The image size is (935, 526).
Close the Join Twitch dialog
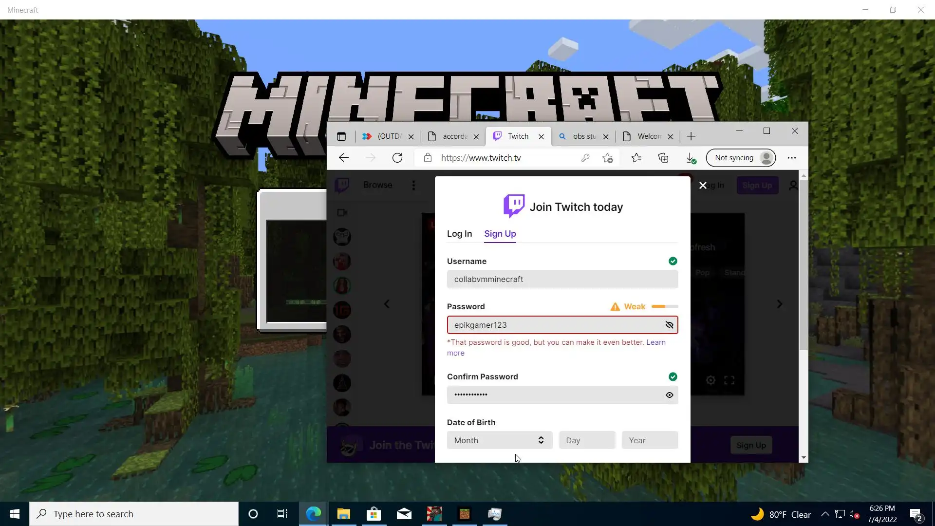click(x=703, y=186)
